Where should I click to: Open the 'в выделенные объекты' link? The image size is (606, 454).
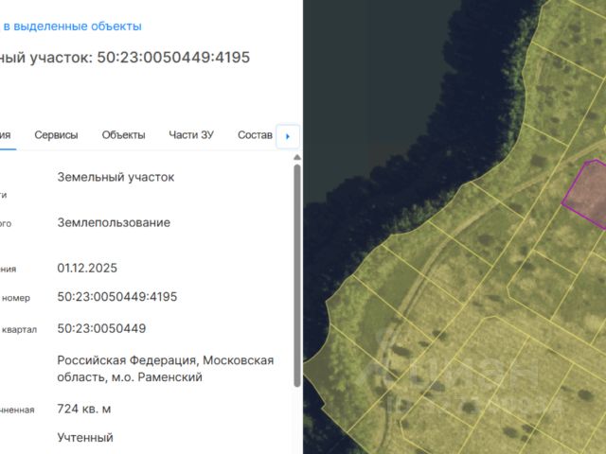[x=72, y=26]
